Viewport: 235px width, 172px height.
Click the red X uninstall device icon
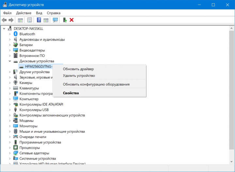click(x=71, y=20)
